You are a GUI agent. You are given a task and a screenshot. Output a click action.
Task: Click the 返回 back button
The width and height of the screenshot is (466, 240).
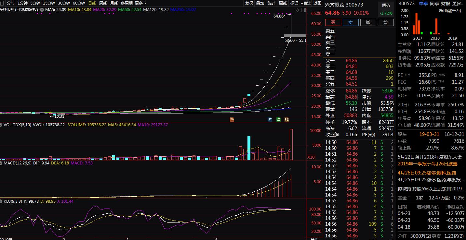pyautogui.click(x=317, y=3)
